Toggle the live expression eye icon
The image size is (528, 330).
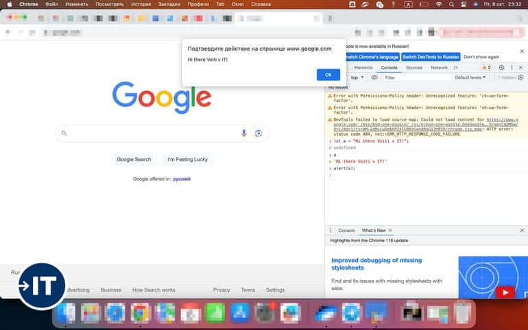tap(374, 78)
